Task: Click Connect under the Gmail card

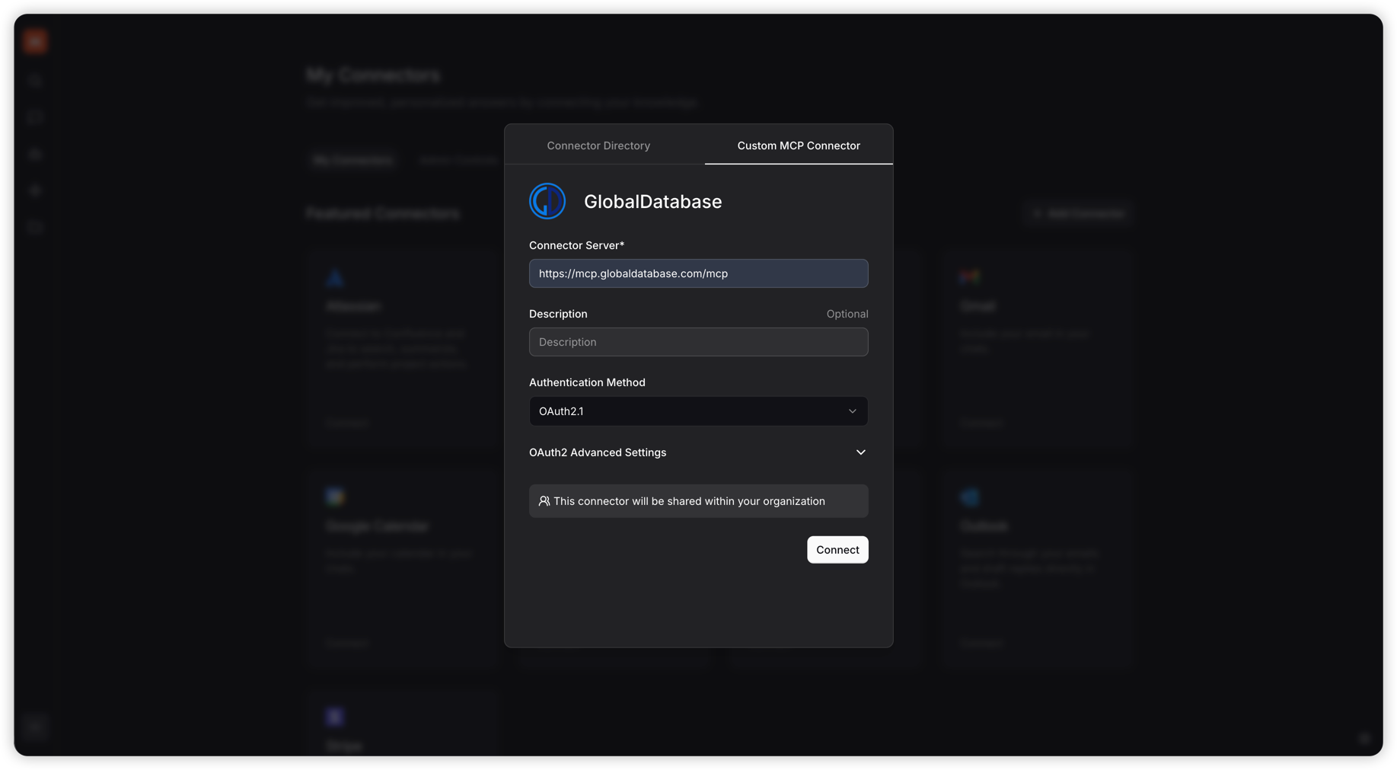Action: pos(981,423)
